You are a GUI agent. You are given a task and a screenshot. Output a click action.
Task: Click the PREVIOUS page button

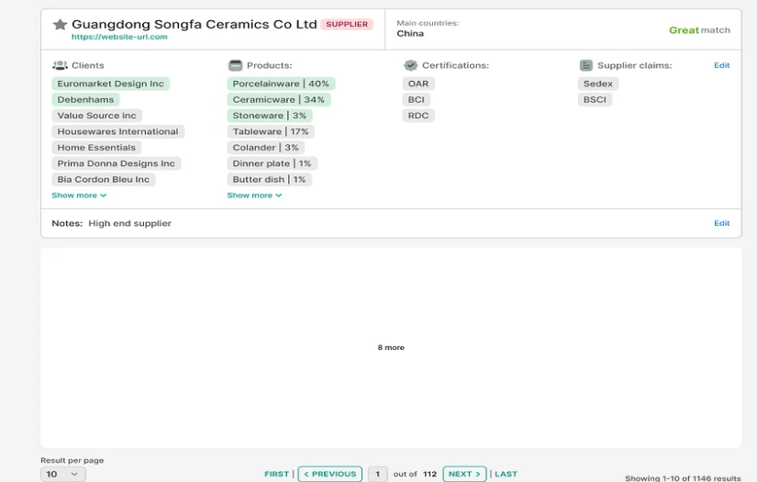coord(330,474)
